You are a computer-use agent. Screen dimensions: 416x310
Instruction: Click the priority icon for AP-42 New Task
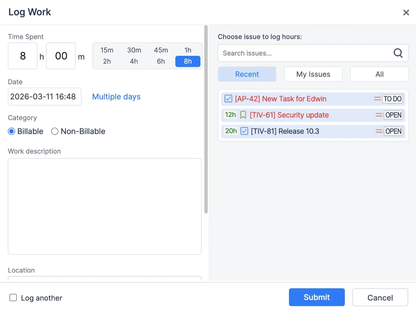pos(377,99)
